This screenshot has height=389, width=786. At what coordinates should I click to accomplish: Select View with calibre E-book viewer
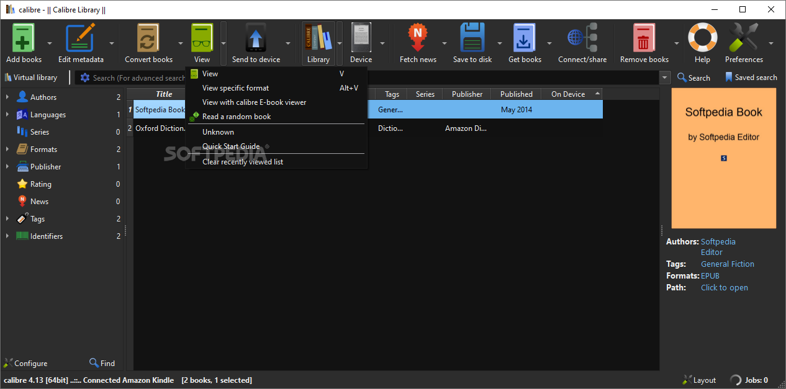click(277, 102)
